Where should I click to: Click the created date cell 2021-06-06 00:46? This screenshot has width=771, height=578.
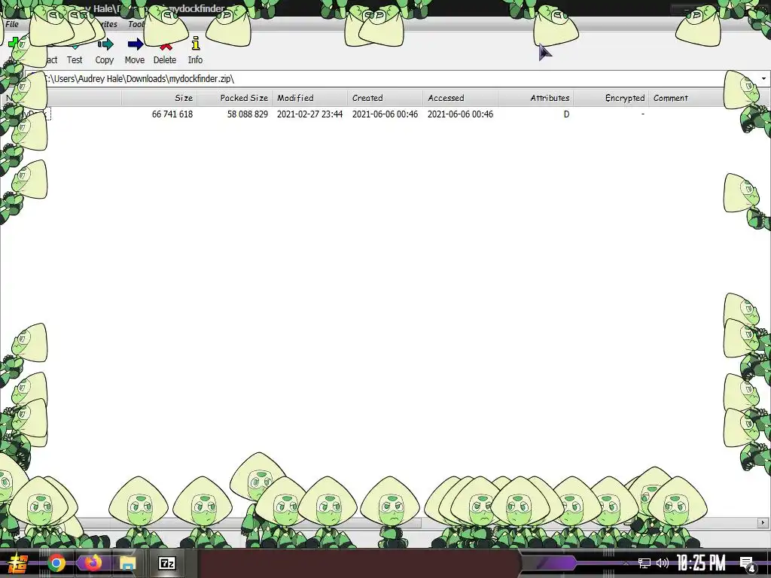385,114
